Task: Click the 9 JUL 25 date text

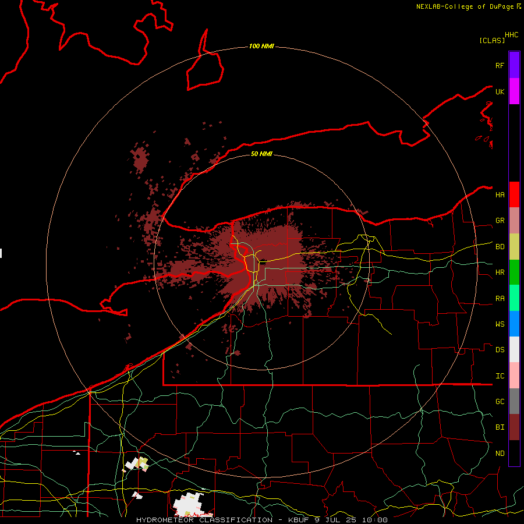Action: 337,520
